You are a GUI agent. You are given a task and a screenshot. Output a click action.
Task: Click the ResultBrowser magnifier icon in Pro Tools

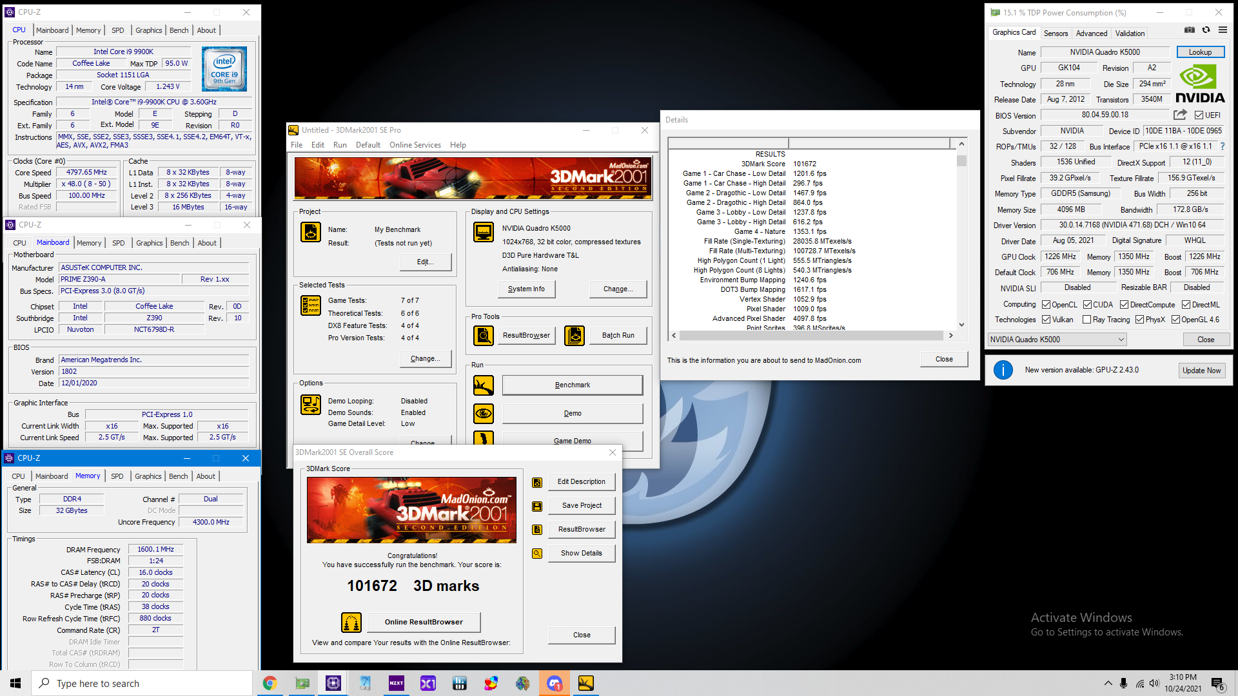point(484,335)
